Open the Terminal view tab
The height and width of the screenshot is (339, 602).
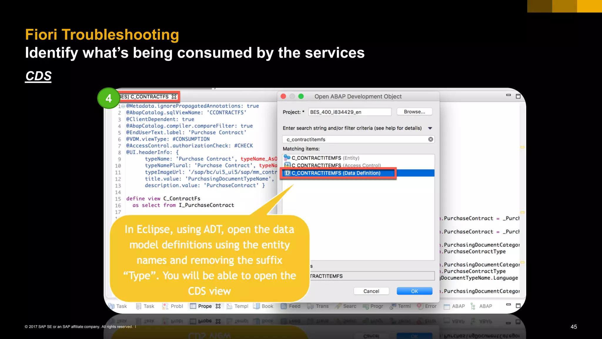pos(400,306)
